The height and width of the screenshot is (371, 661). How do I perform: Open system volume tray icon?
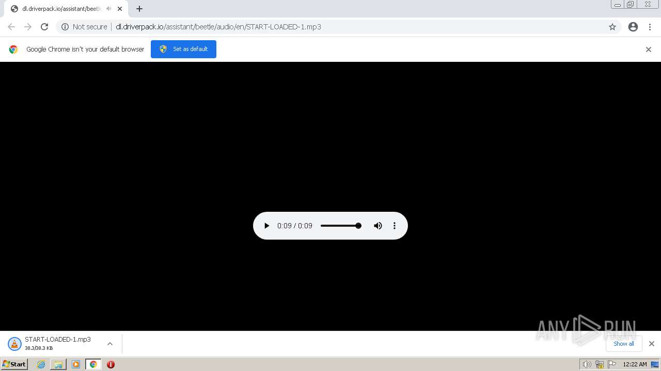[x=587, y=364]
